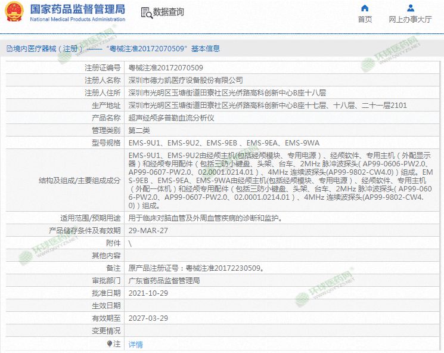Click registrant name 深圳市德力凯医疗设备股份有限公司
Viewport: 444px width, 353px height.
[x=186, y=80]
